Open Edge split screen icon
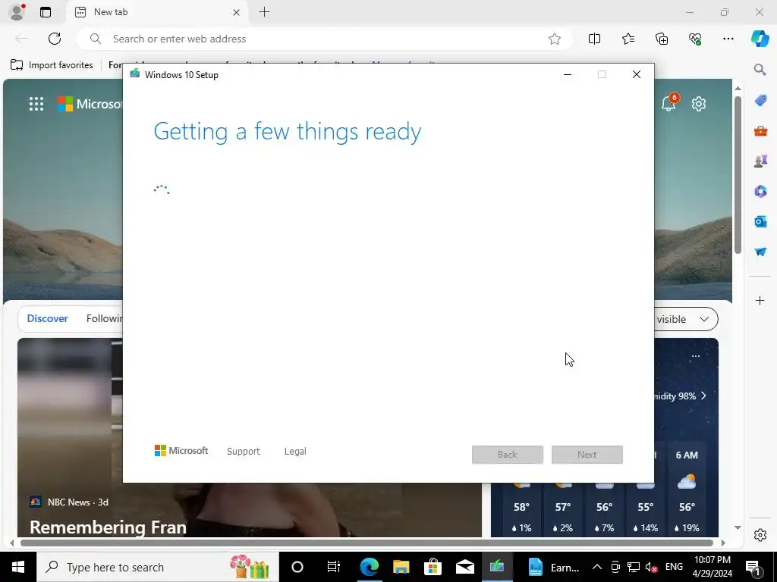 pos(594,39)
